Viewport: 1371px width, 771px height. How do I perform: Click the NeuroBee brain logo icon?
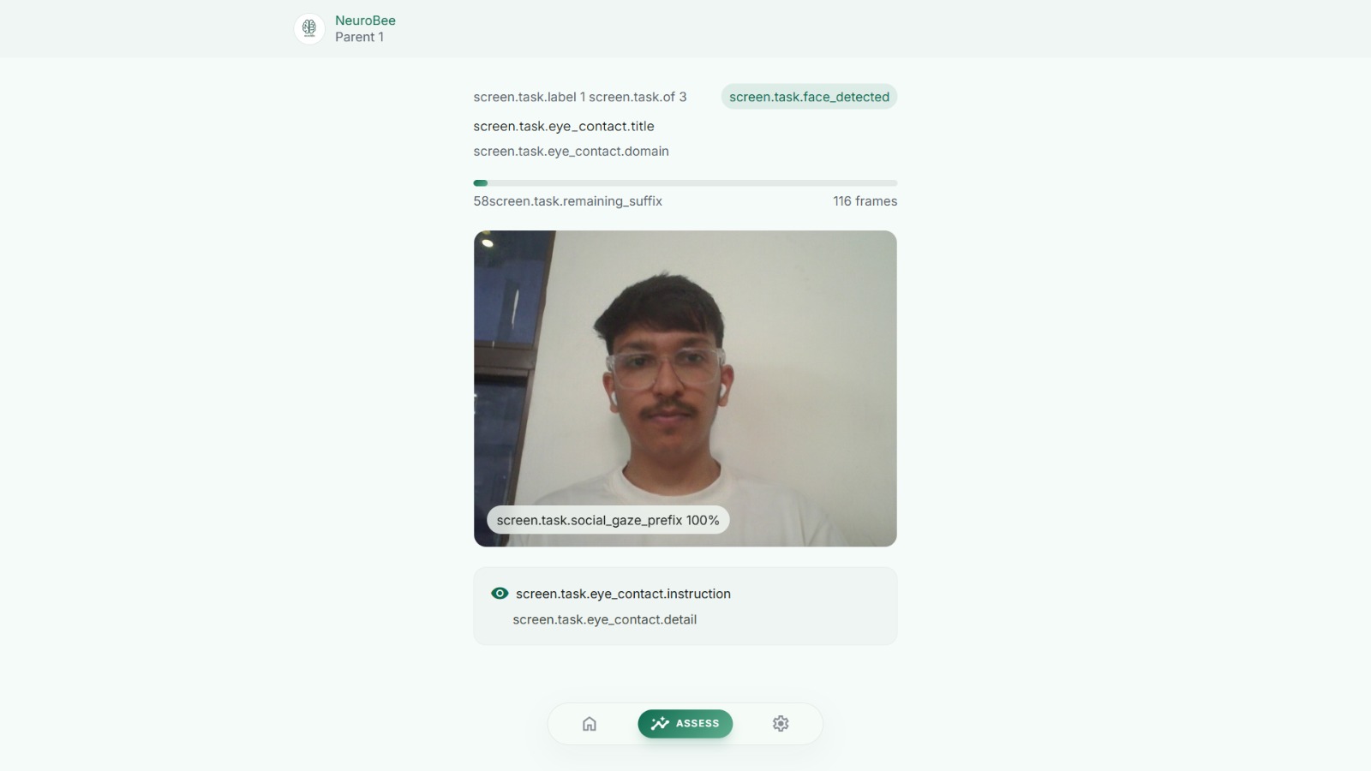click(309, 28)
